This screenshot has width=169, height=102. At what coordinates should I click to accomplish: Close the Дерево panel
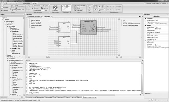click(x=24, y=14)
